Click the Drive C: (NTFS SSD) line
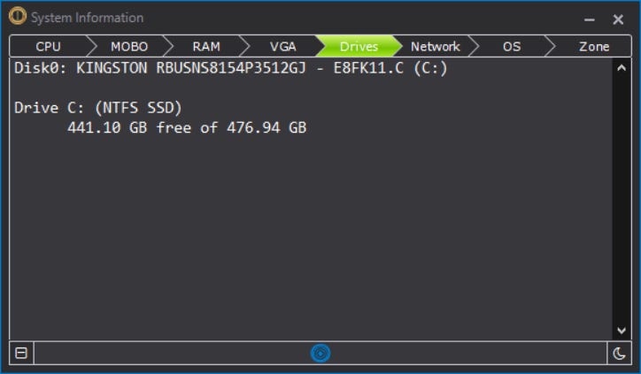641x374 pixels. click(98, 108)
